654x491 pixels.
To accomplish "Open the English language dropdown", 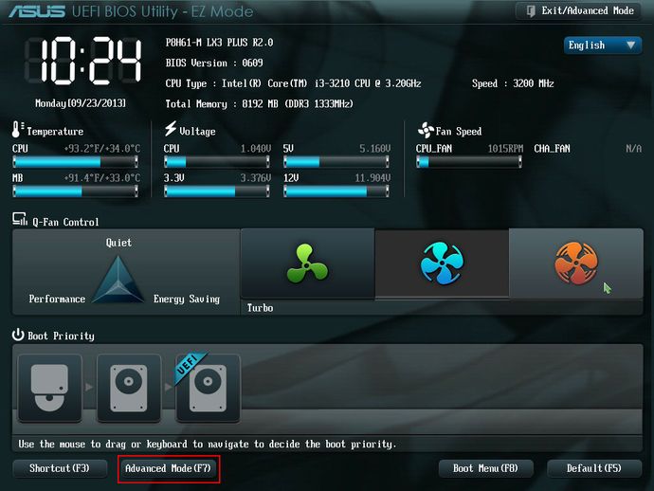I will click(x=602, y=45).
